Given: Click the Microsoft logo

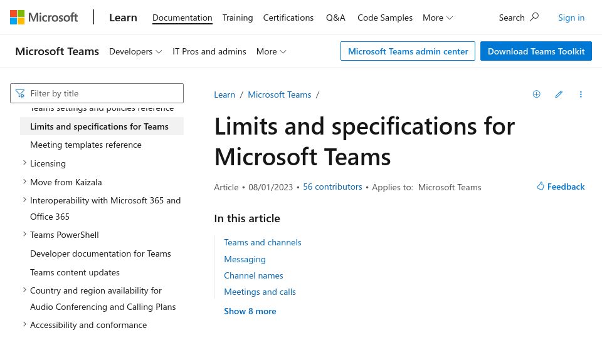Looking at the screenshot, I should [x=44, y=18].
